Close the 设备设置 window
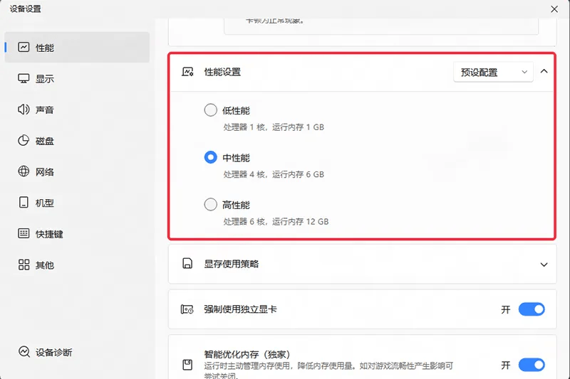 click(x=554, y=9)
